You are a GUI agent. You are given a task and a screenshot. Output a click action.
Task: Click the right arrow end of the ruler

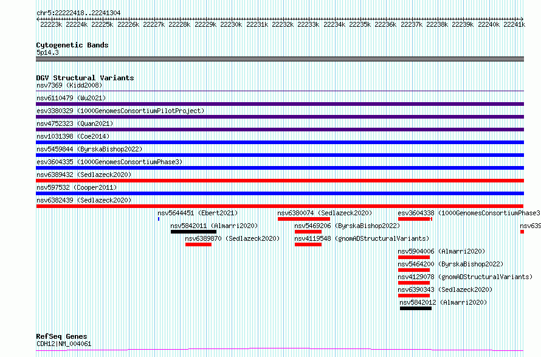(x=522, y=19)
